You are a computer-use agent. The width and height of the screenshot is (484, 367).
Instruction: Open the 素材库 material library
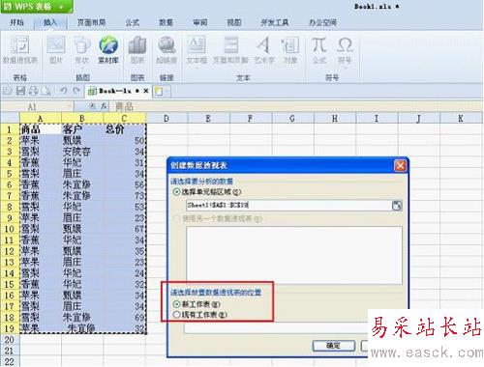coord(108,49)
